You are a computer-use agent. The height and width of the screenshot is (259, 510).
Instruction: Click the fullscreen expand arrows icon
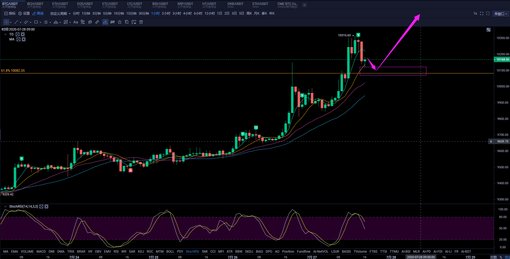482,13
